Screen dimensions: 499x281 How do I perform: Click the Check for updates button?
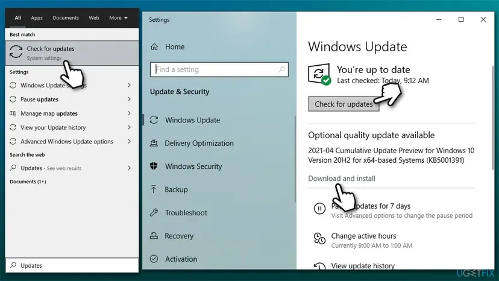344,104
